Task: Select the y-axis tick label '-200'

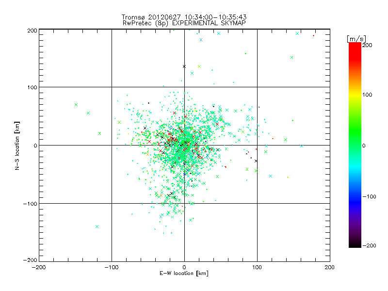Action: [x=30, y=260]
